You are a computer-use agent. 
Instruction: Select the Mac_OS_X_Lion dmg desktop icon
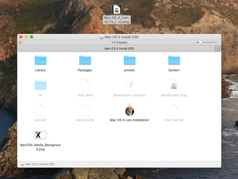[x=117, y=9]
